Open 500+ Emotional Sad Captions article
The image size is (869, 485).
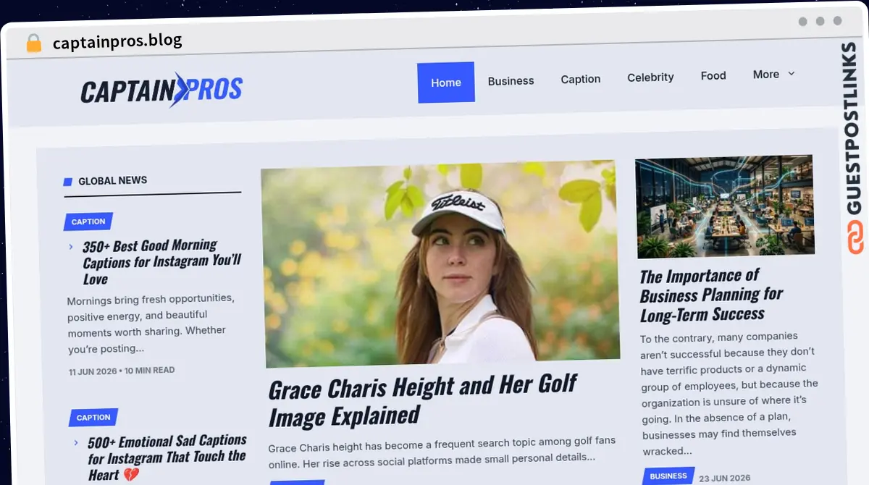[167, 457]
